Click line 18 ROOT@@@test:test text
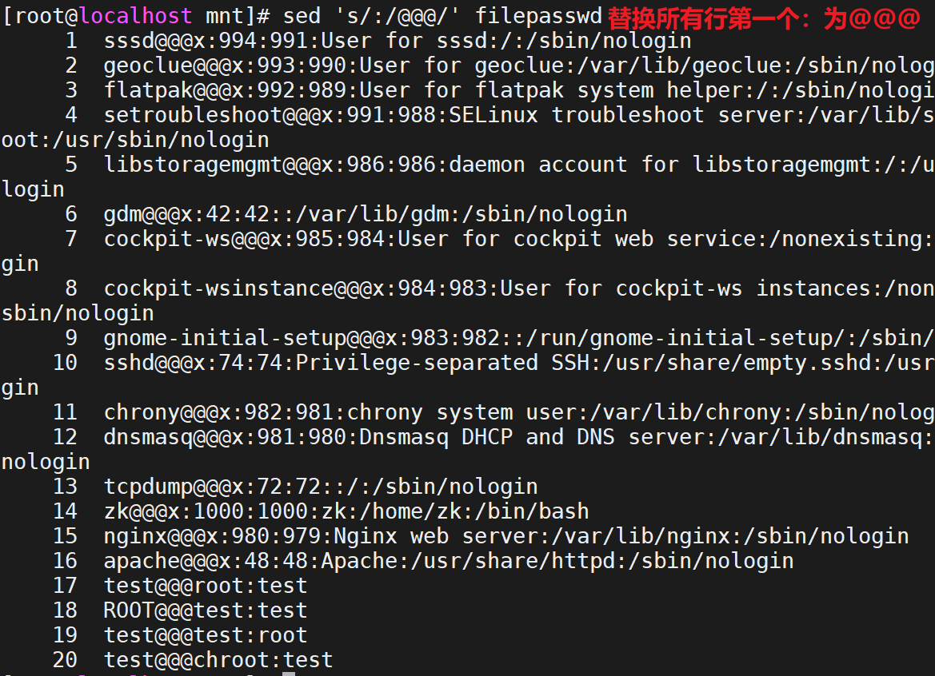The width and height of the screenshot is (935, 676). pos(206,610)
